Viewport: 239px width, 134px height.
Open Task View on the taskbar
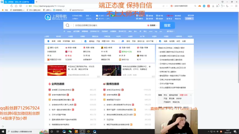pyautogui.click(x=58, y=131)
